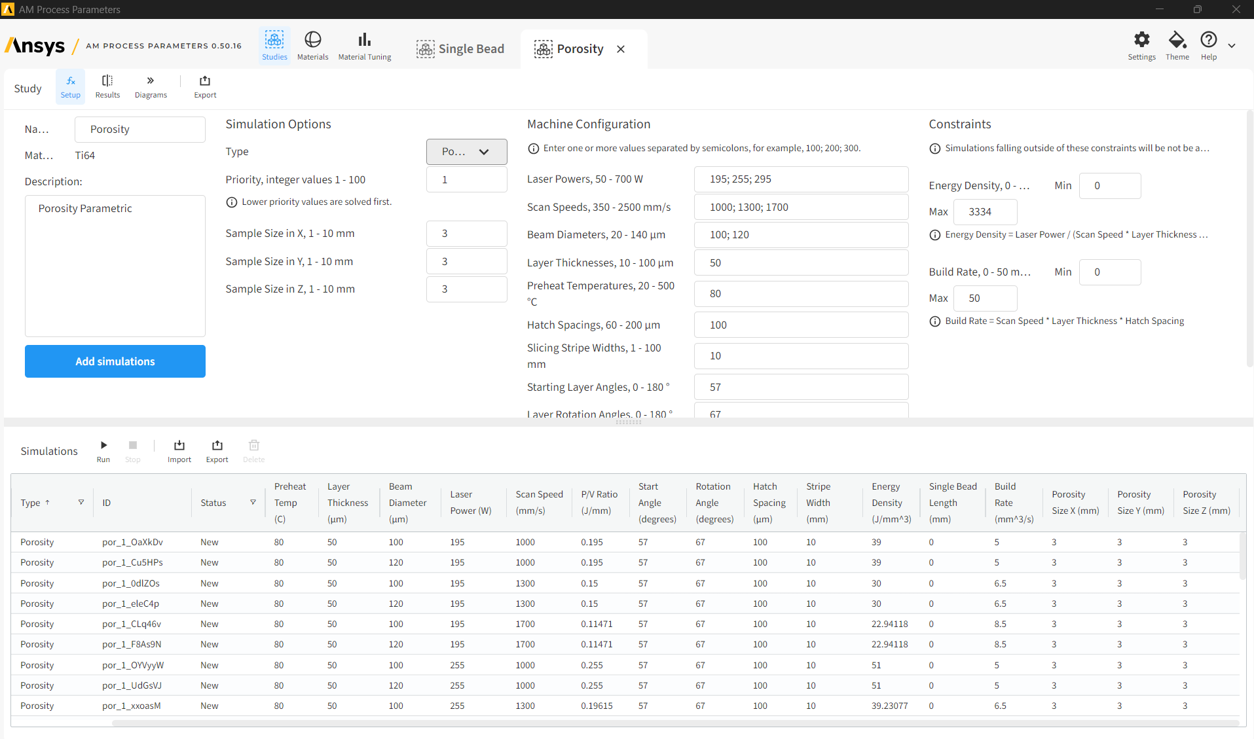Viewport: 1254px width, 739px height.
Task: Click the horizontal scrollbar of the simulations table
Action: [x=675, y=723]
